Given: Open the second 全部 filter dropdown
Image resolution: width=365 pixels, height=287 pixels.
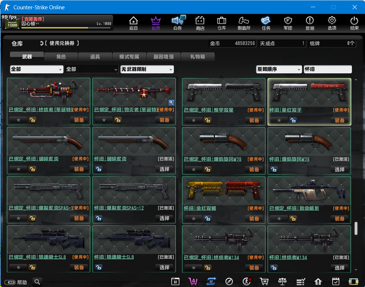Looking at the screenshot, I should click(92, 69).
